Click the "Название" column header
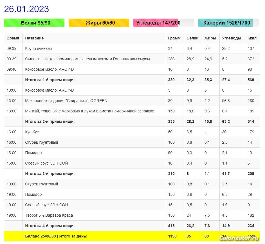Viewport: 265px width, 244px height. [34, 38]
